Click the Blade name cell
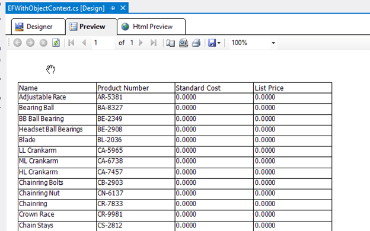 [x=57, y=141]
